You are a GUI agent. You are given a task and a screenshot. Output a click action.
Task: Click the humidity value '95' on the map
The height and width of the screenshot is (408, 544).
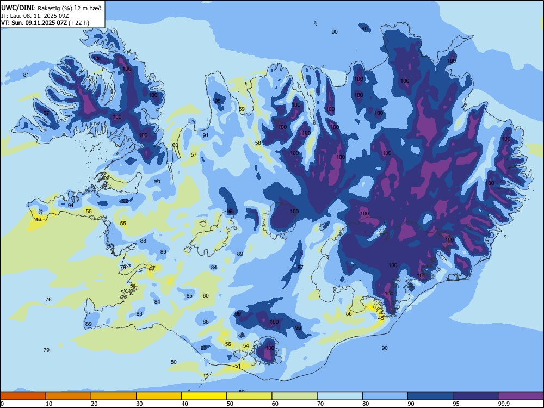(x=218, y=101)
